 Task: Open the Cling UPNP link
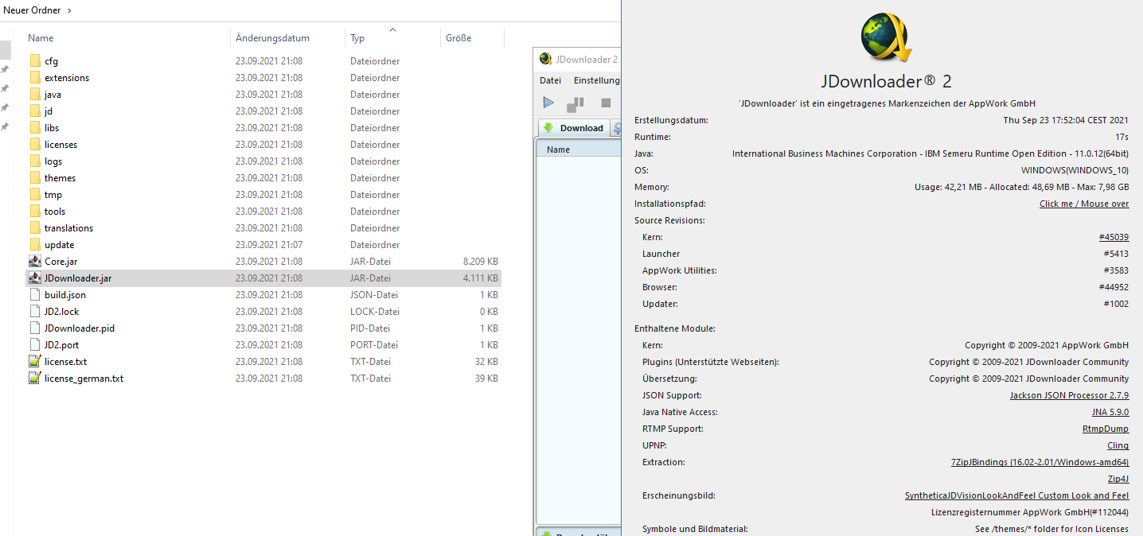(1118, 446)
